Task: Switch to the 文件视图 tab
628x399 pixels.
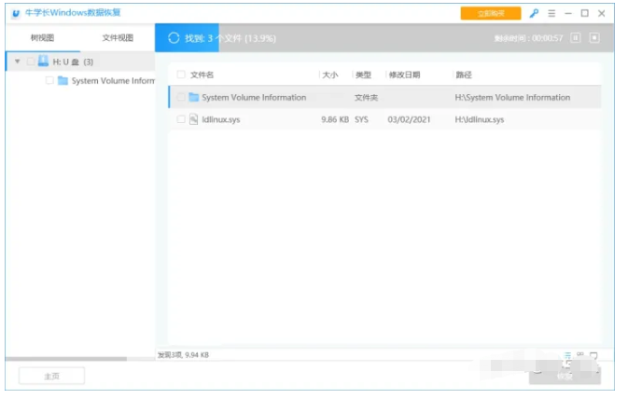Action: click(x=118, y=38)
